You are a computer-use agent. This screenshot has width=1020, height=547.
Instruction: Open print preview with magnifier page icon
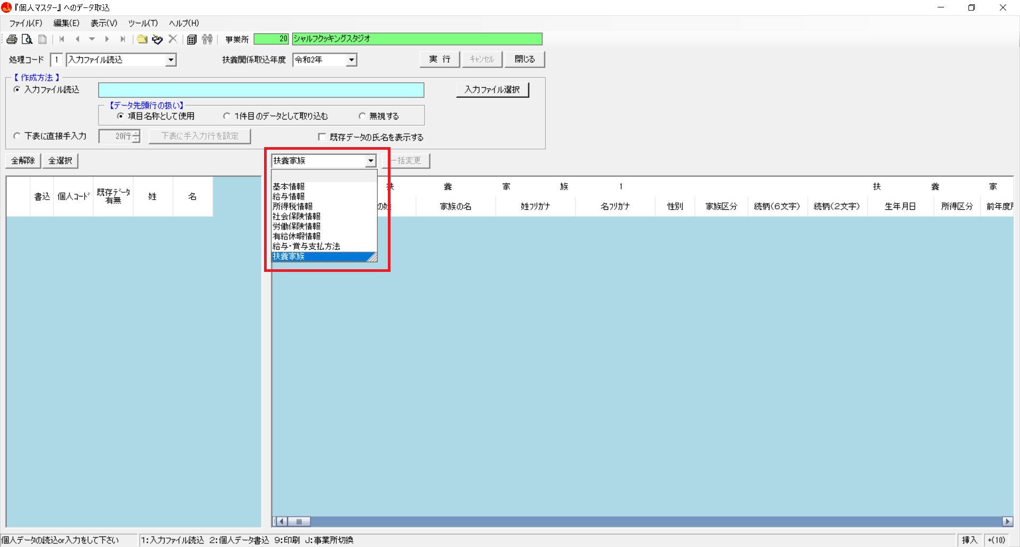(x=27, y=39)
